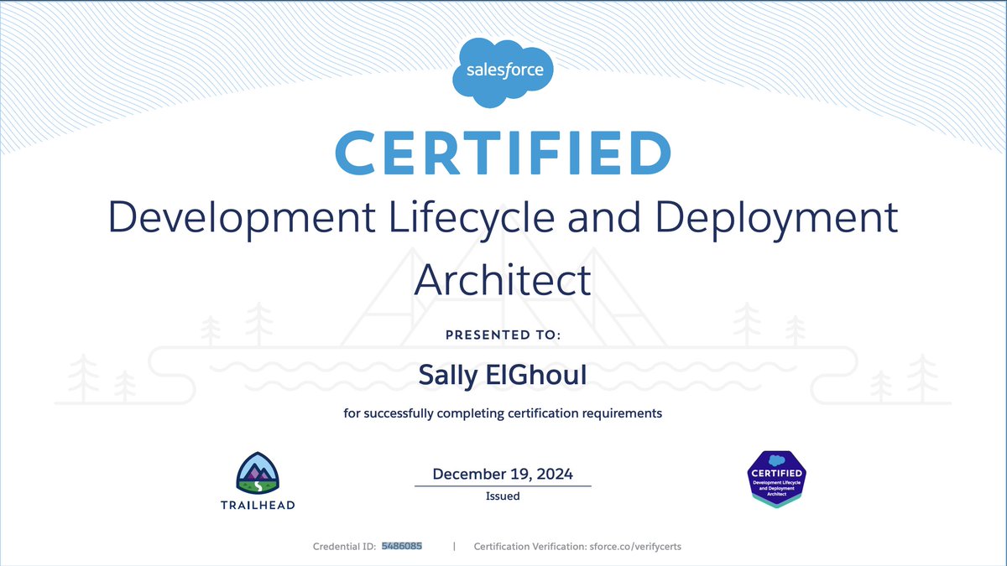Open the sforce.co/verifycerts verification link
The image size is (1007, 566).
pyautogui.click(x=634, y=547)
